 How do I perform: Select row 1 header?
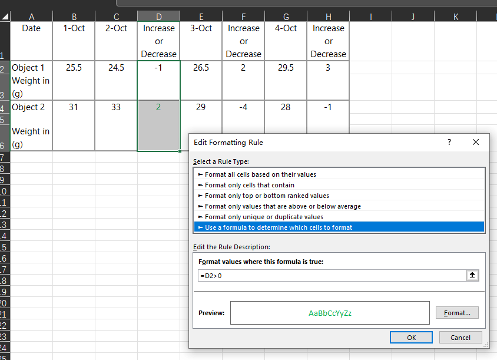pyautogui.click(x=5, y=41)
